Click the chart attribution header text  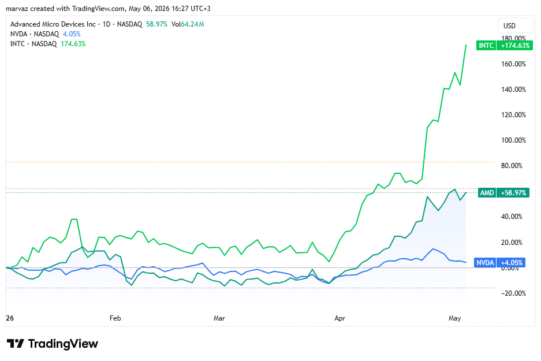[108, 9]
